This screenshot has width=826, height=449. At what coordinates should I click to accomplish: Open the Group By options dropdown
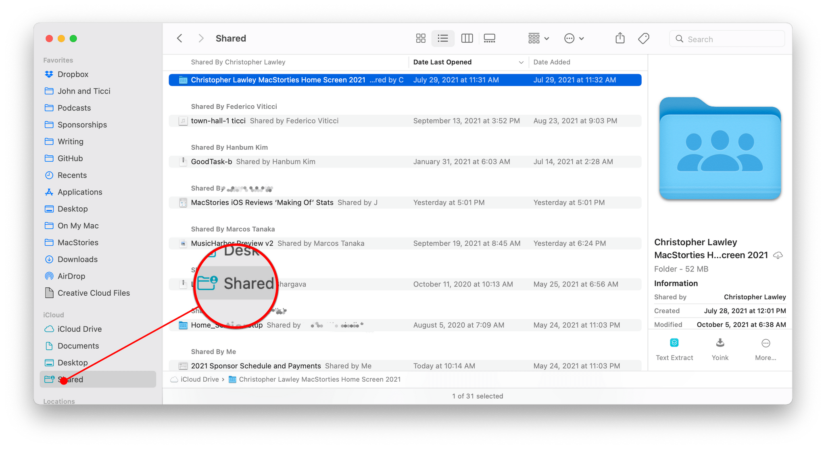[538, 38]
